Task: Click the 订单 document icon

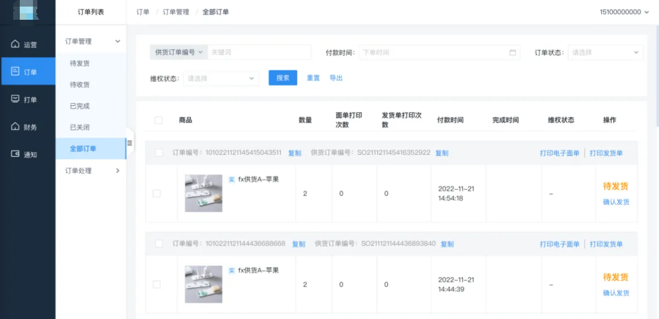Action: tap(15, 71)
